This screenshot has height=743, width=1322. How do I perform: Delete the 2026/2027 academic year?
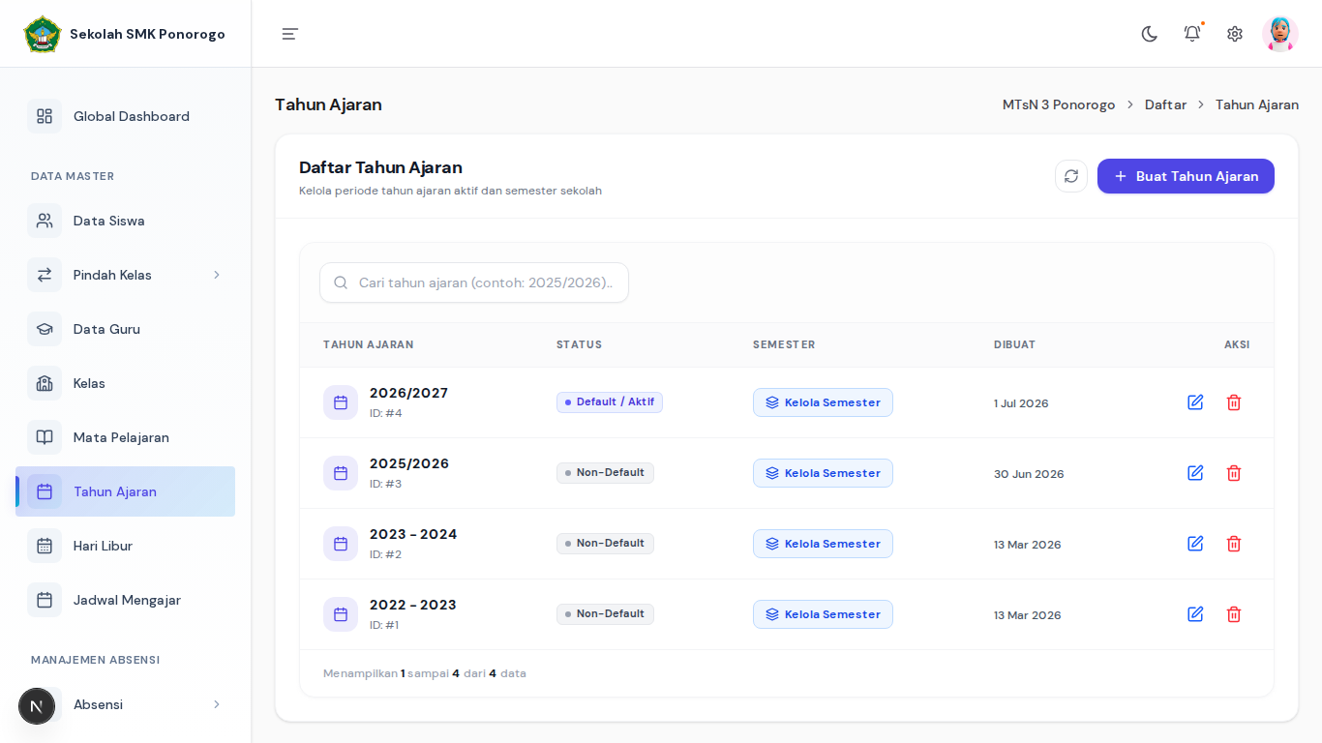tap(1234, 402)
